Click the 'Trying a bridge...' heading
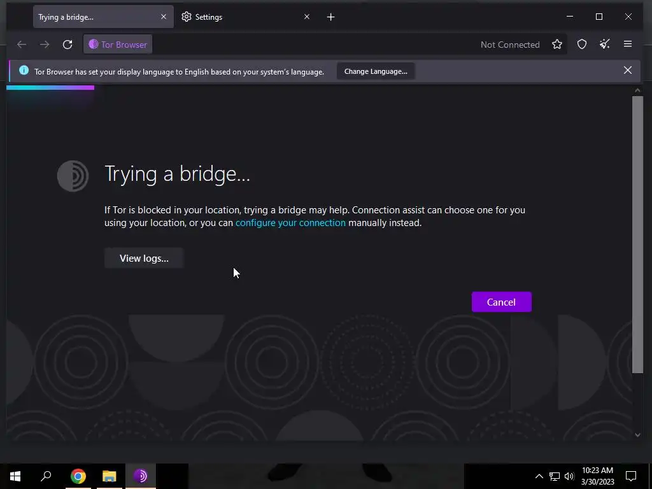This screenshot has height=489, width=652. point(177,174)
